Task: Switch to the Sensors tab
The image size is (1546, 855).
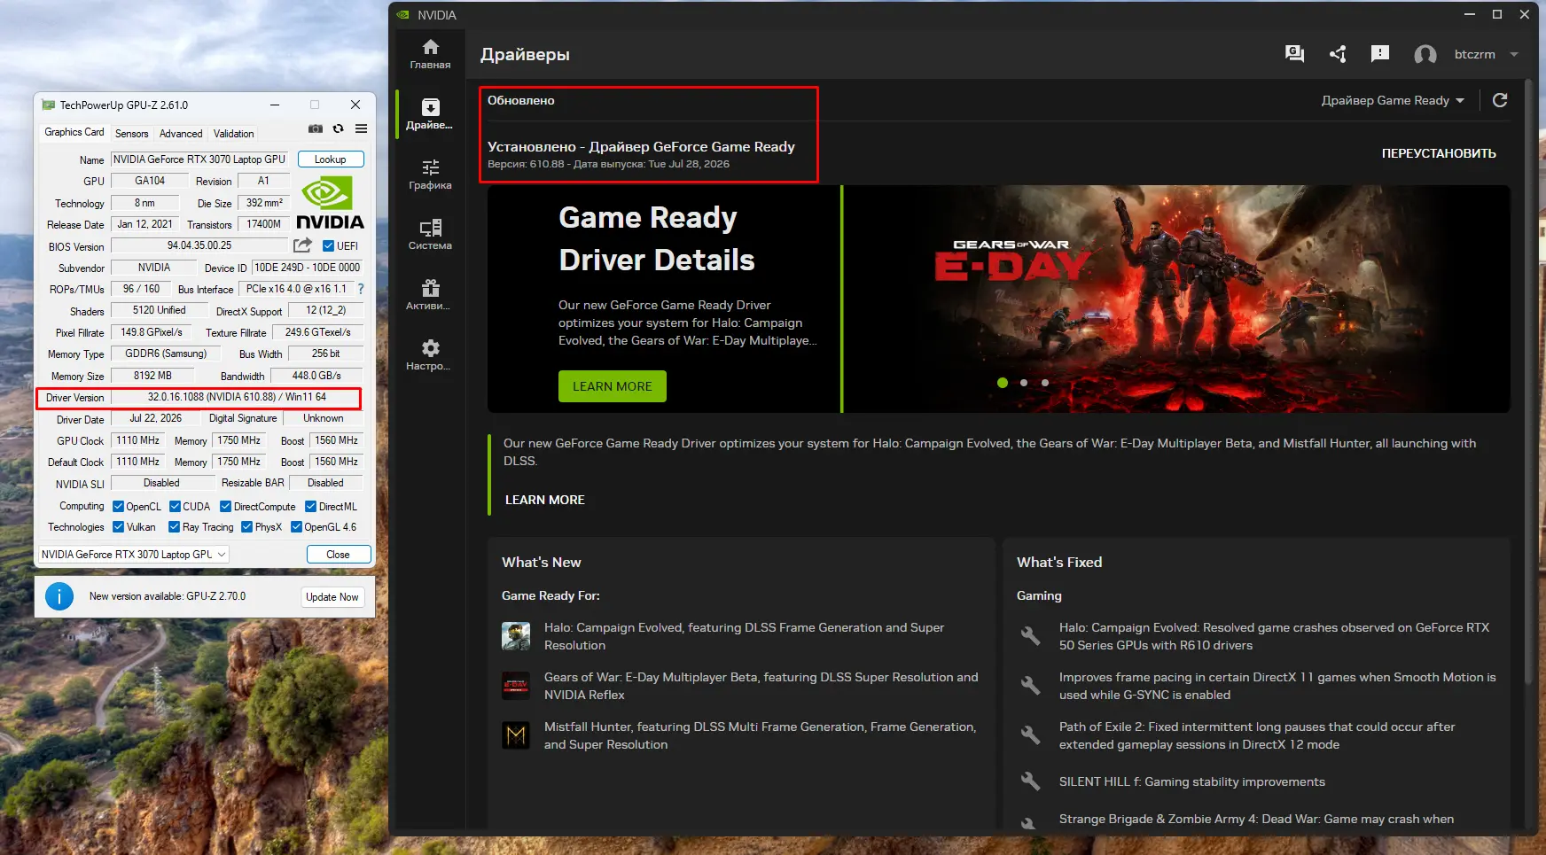Action: click(x=132, y=134)
